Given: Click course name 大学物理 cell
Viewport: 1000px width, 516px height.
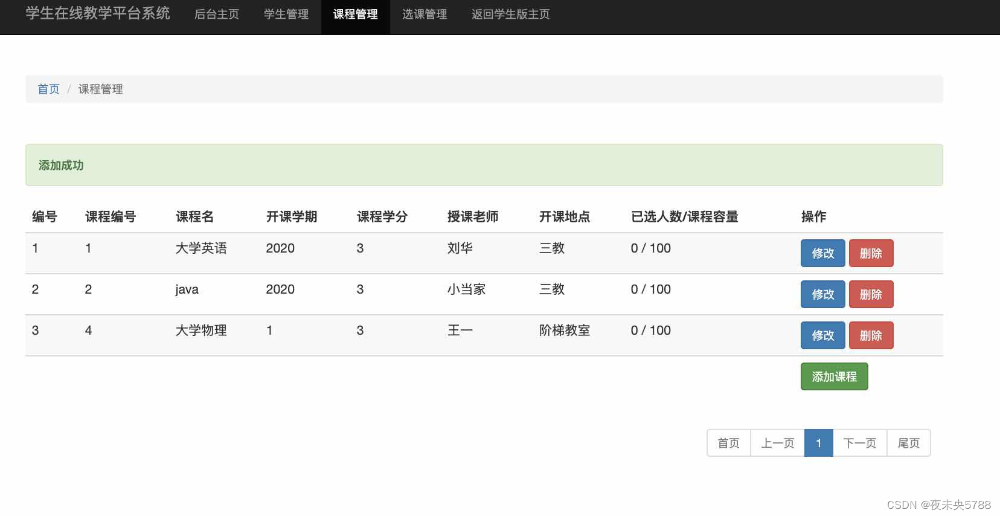Looking at the screenshot, I should tap(201, 331).
